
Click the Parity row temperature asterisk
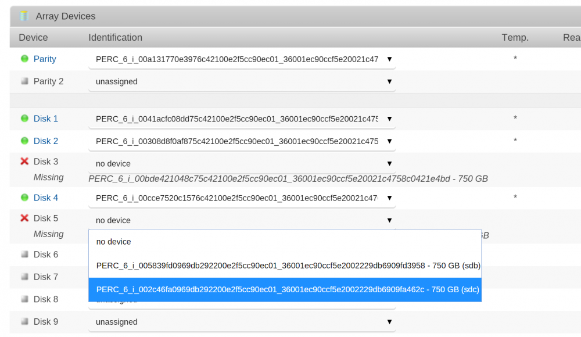point(515,58)
